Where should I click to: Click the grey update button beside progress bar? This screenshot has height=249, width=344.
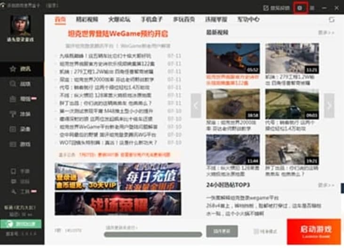click(x=222, y=231)
